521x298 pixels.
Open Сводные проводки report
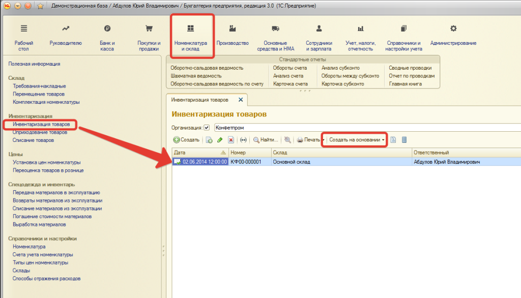411,68
